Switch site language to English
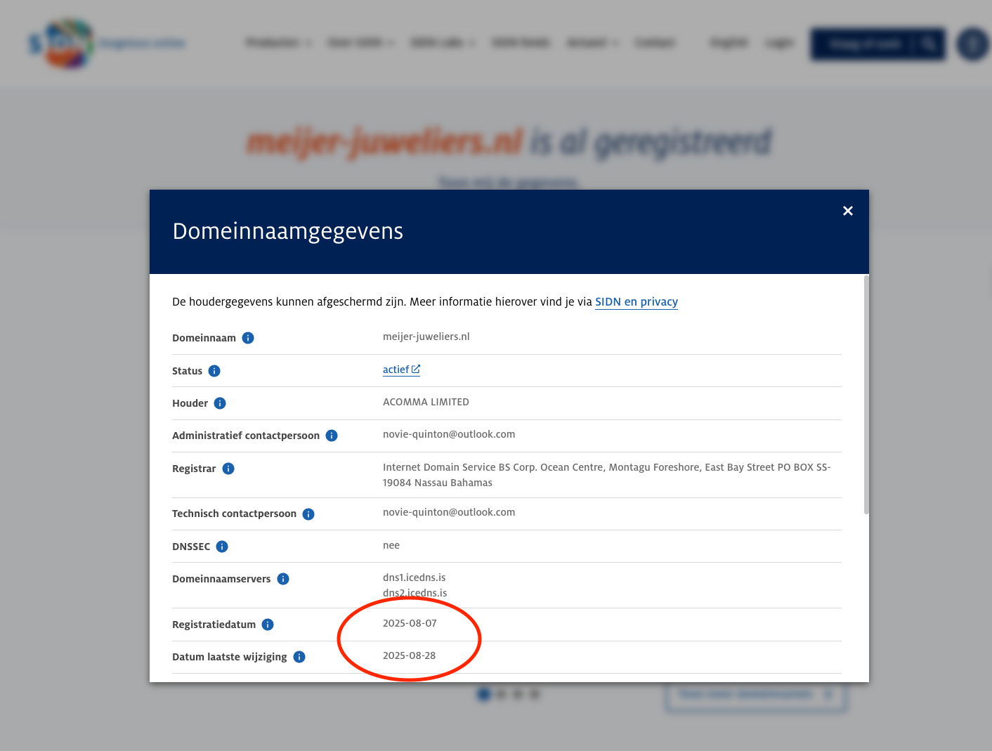Image resolution: width=992 pixels, height=751 pixels. tap(729, 43)
